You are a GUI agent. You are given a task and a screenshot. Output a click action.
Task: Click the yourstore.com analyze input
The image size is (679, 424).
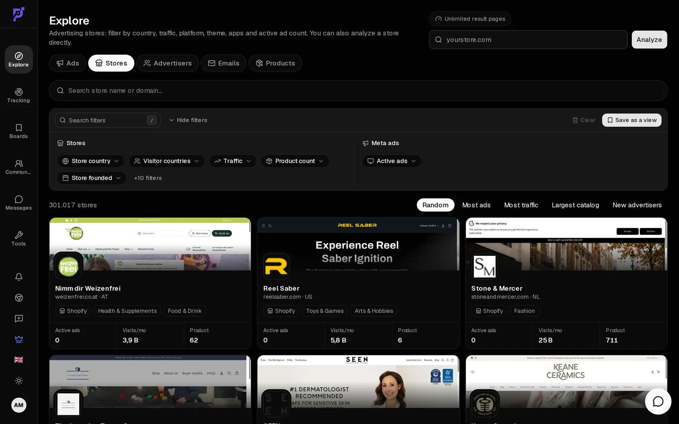pos(528,40)
